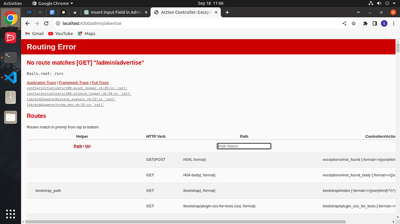Open the Google Chrome app menu
This screenshot has height=224, width=400.
tap(53, 3)
